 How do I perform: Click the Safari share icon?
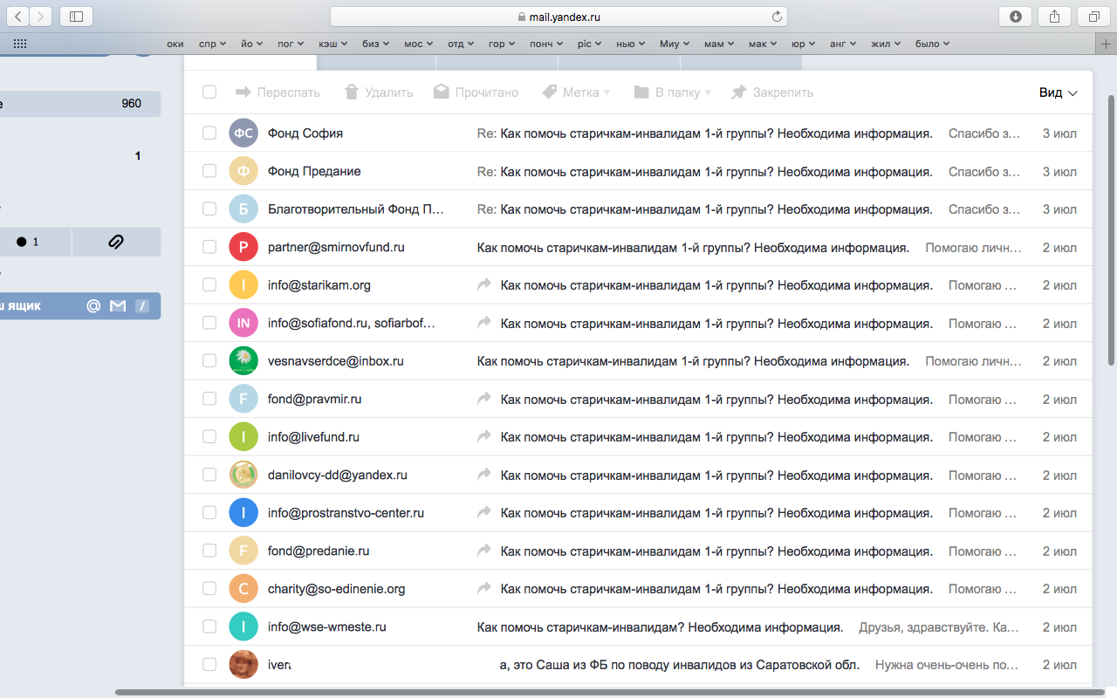(x=1054, y=17)
